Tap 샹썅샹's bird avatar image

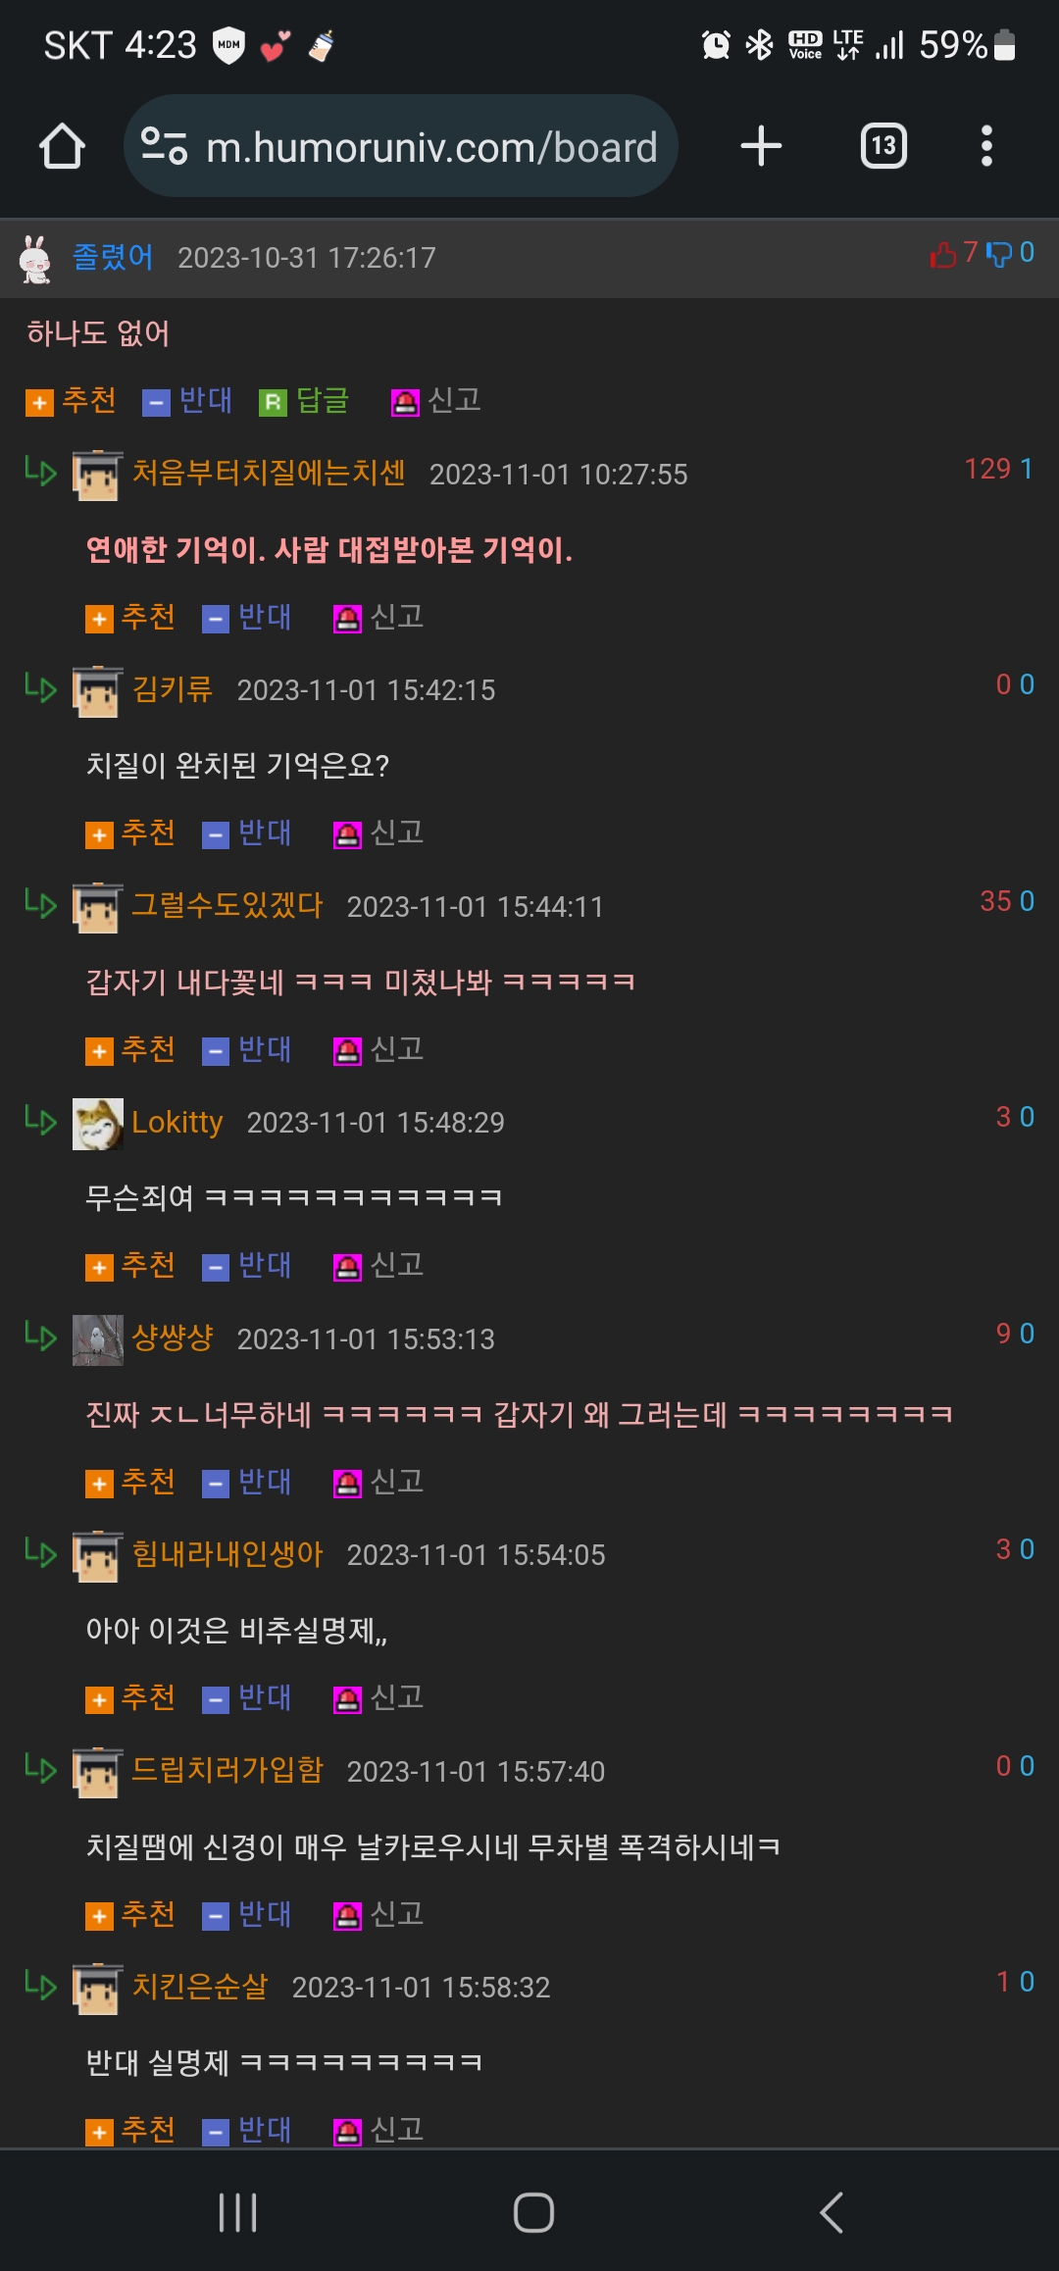(98, 1340)
